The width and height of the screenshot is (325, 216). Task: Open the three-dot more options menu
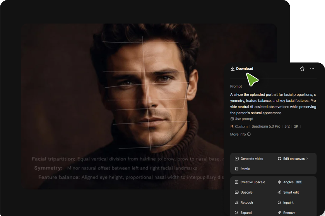pyautogui.click(x=312, y=69)
